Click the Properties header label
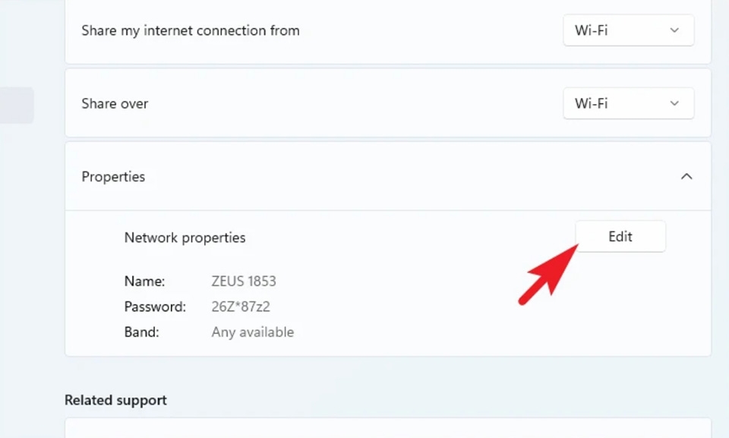 click(x=113, y=176)
